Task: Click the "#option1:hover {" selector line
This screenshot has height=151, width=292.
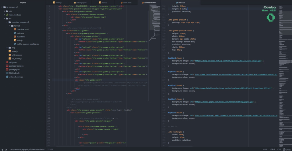Action: (176, 58)
